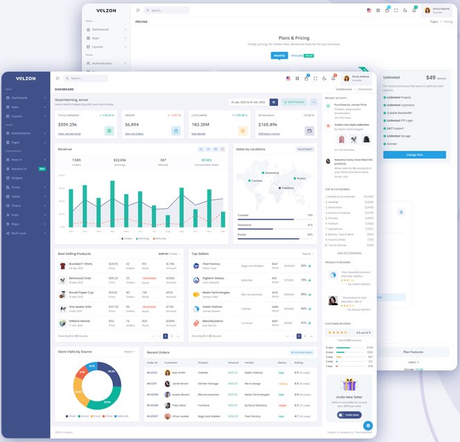Click the calendar icon beside the date range
Image resolution: width=460 pixels, height=442 pixels.
274,102
